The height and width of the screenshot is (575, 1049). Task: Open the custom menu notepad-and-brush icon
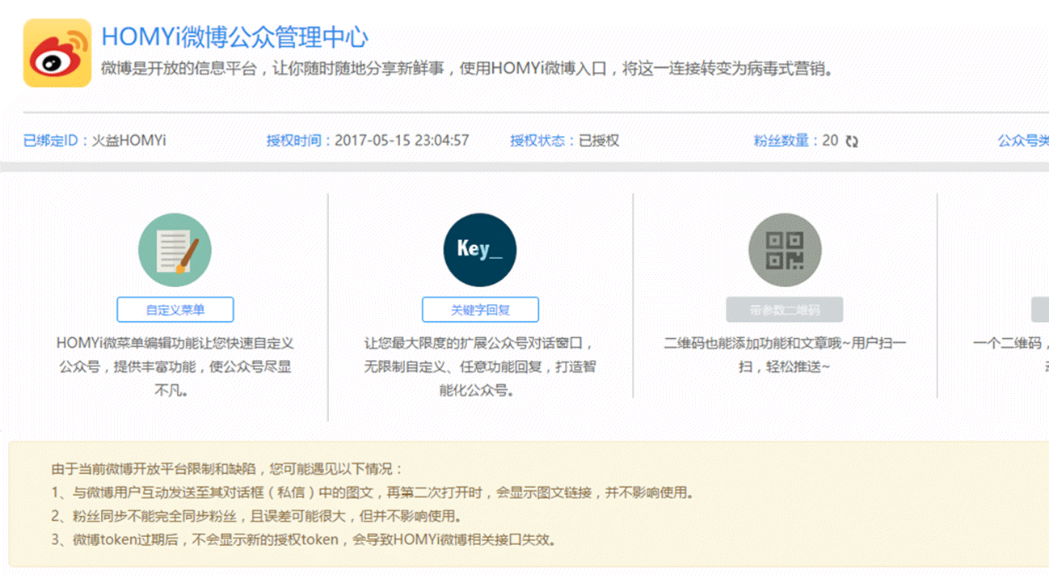click(x=175, y=250)
